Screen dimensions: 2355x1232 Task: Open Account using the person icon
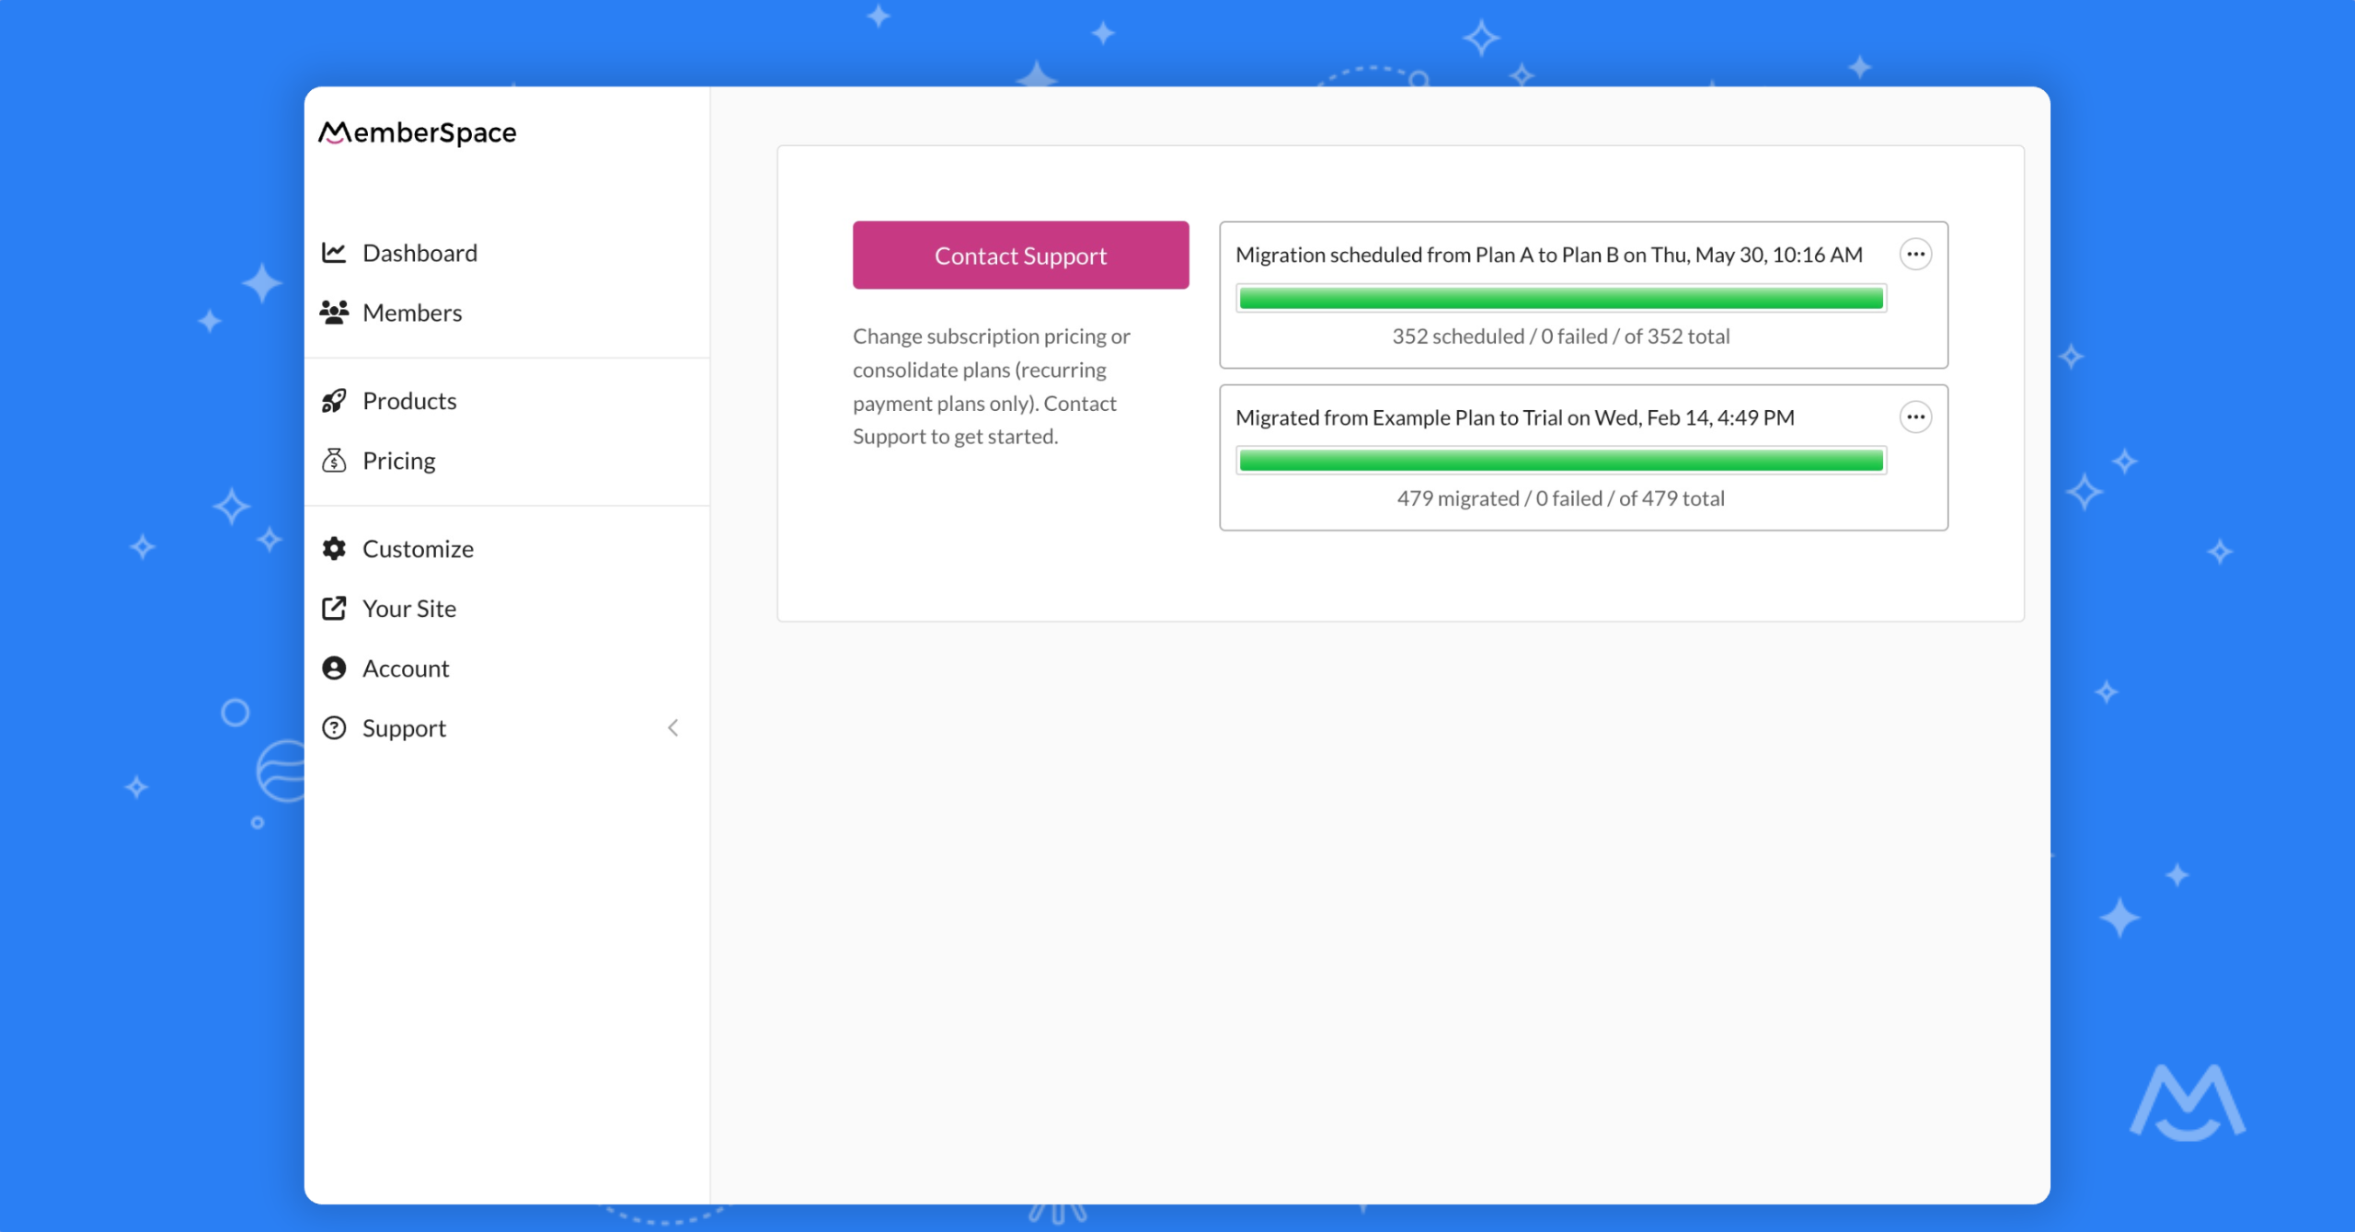click(335, 667)
